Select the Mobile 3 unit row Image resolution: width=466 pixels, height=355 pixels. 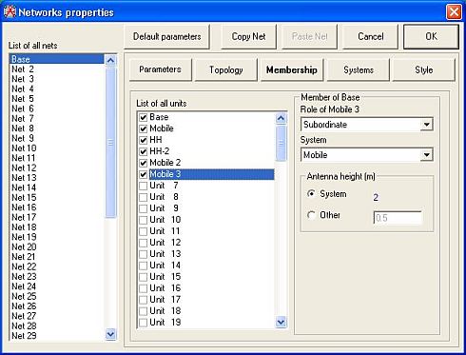[211, 174]
